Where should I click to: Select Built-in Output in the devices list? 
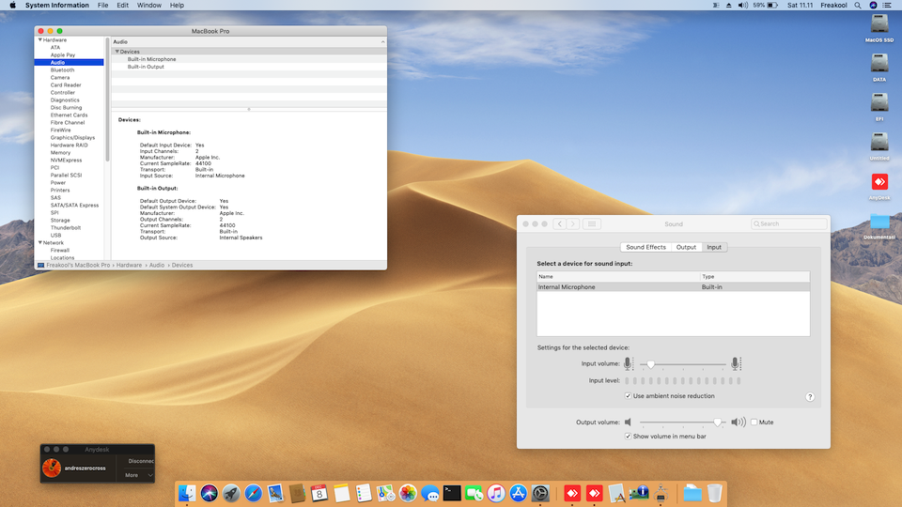146,67
